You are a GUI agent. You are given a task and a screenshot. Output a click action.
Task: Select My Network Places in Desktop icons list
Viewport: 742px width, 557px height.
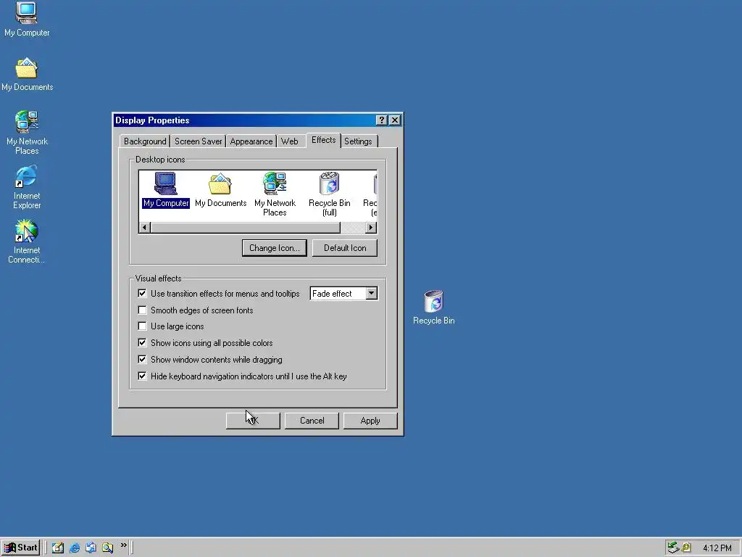(275, 194)
